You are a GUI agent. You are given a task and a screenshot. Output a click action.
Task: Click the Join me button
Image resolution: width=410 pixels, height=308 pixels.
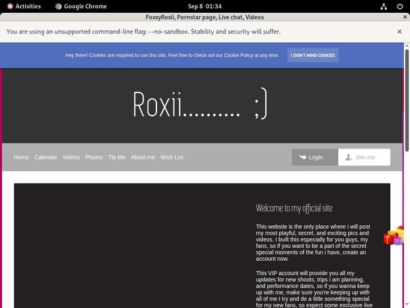(x=364, y=157)
